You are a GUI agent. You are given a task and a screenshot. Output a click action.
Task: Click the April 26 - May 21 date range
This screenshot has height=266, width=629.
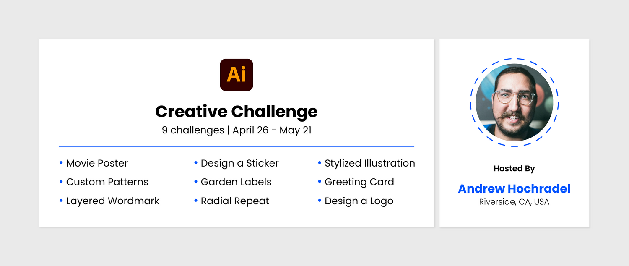coord(272,130)
